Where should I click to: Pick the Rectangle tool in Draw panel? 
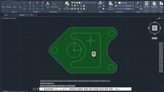click(x=24, y=3)
